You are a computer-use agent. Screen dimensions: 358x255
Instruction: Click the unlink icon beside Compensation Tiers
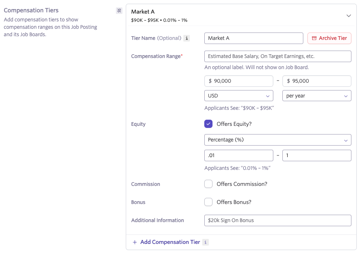119,11
